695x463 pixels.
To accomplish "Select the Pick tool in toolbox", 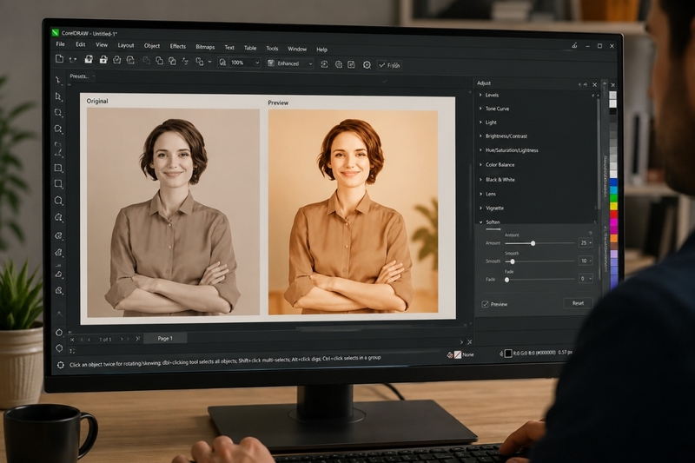I will tap(58, 80).
